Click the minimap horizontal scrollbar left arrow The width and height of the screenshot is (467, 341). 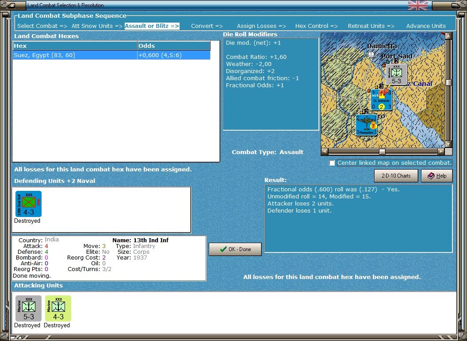[325, 151]
